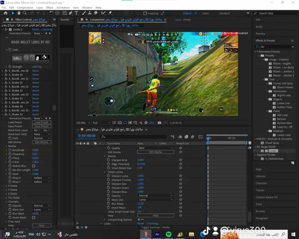
Task: Select the Type text tool
Action: click(76, 13)
